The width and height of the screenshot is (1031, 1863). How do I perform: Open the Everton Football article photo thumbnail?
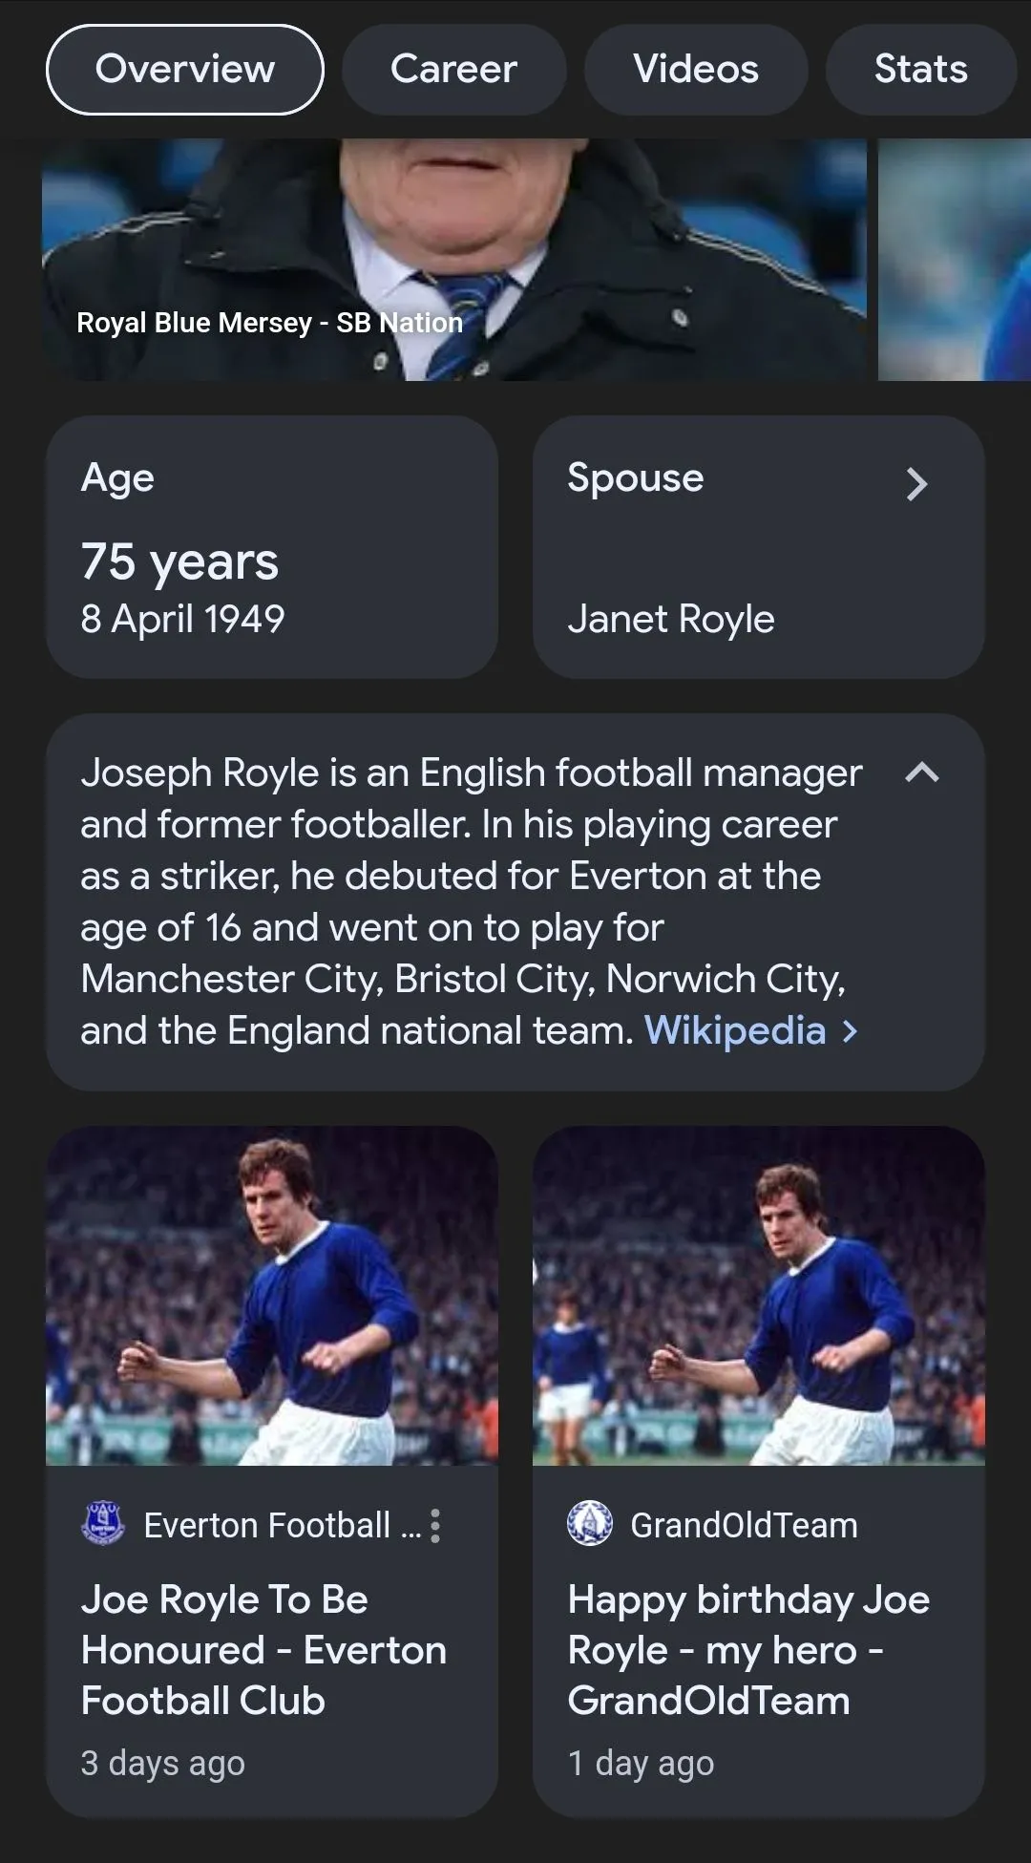pos(272,1296)
